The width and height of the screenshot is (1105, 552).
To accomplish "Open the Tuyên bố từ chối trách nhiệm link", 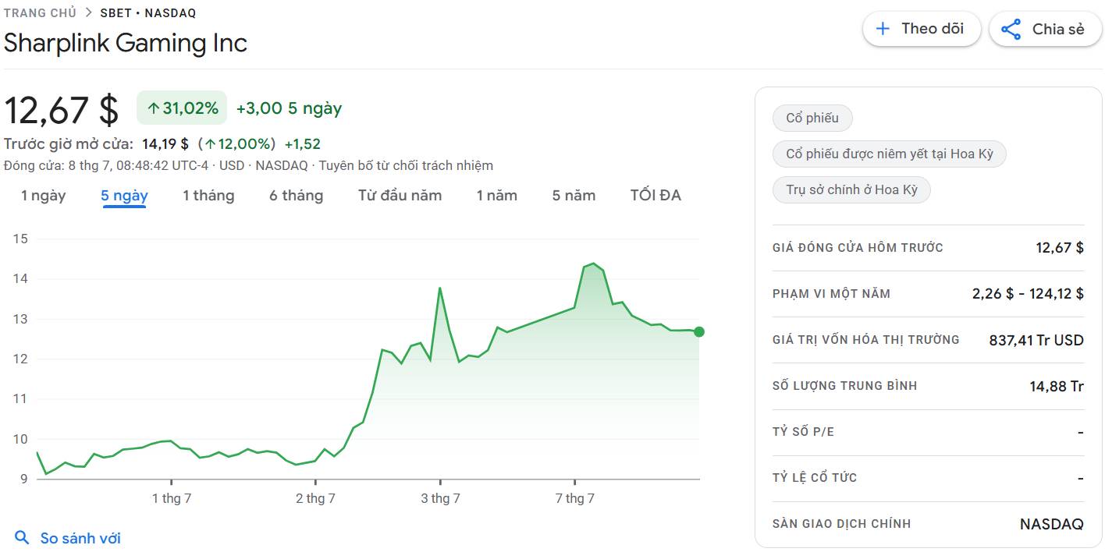I will tap(406, 165).
